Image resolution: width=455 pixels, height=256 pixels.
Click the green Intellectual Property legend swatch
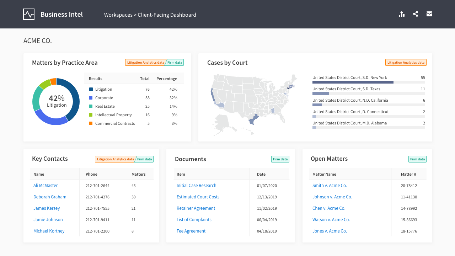[x=91, y=115]
